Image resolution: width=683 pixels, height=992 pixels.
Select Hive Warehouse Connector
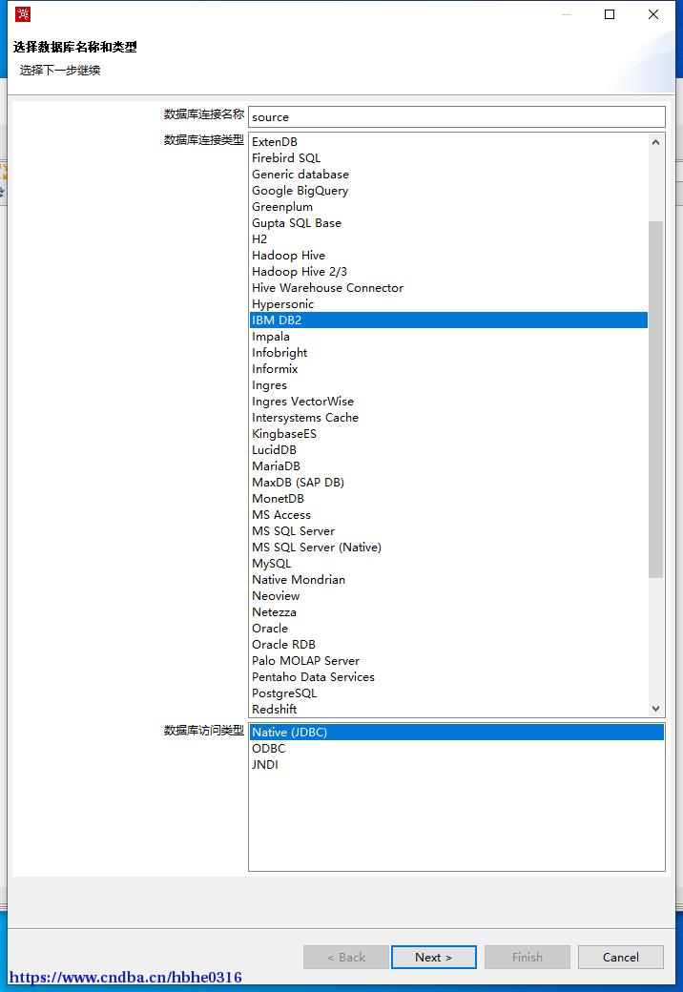point(449,288)
